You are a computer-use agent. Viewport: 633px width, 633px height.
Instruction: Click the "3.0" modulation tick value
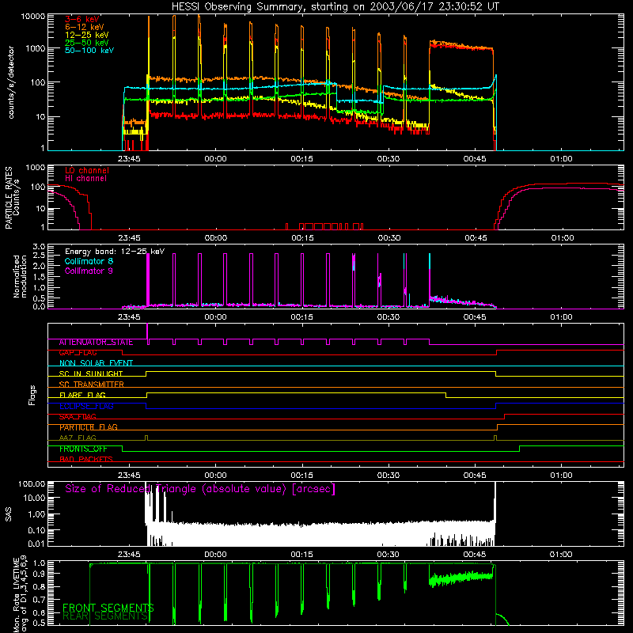(x=39, y=247)
